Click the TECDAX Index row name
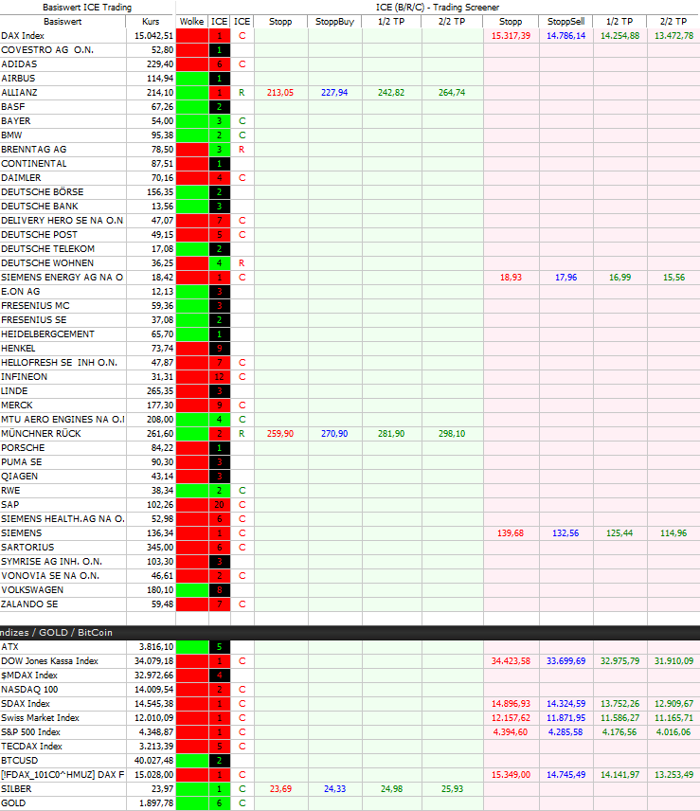700x811 pixels. (x=31, y=747)
